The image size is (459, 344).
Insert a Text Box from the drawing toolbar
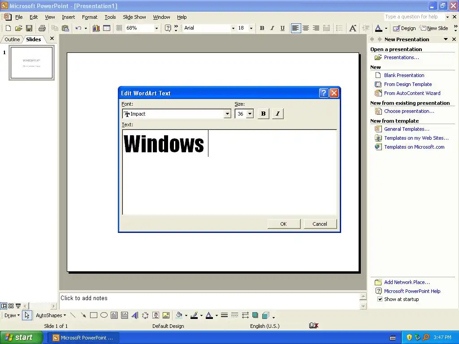tap(114, 315)
